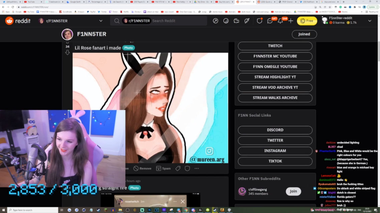Switch to the Google Earth tab
The height and width of the screenshot is (213, 380).
(75, 2)
